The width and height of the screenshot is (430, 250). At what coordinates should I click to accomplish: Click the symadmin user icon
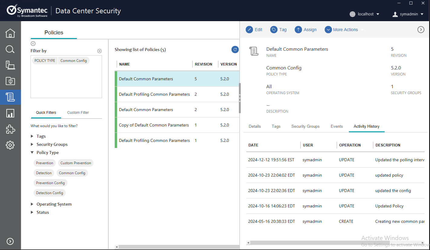(395, 14)
